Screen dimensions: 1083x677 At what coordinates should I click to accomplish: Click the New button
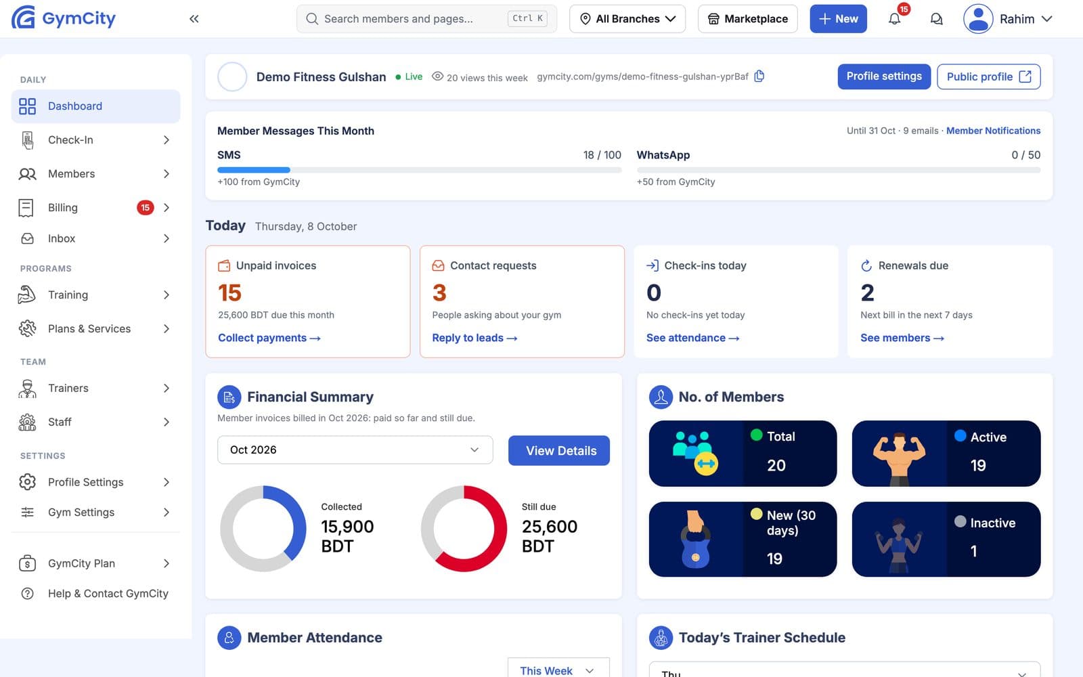tap(838, 19)
